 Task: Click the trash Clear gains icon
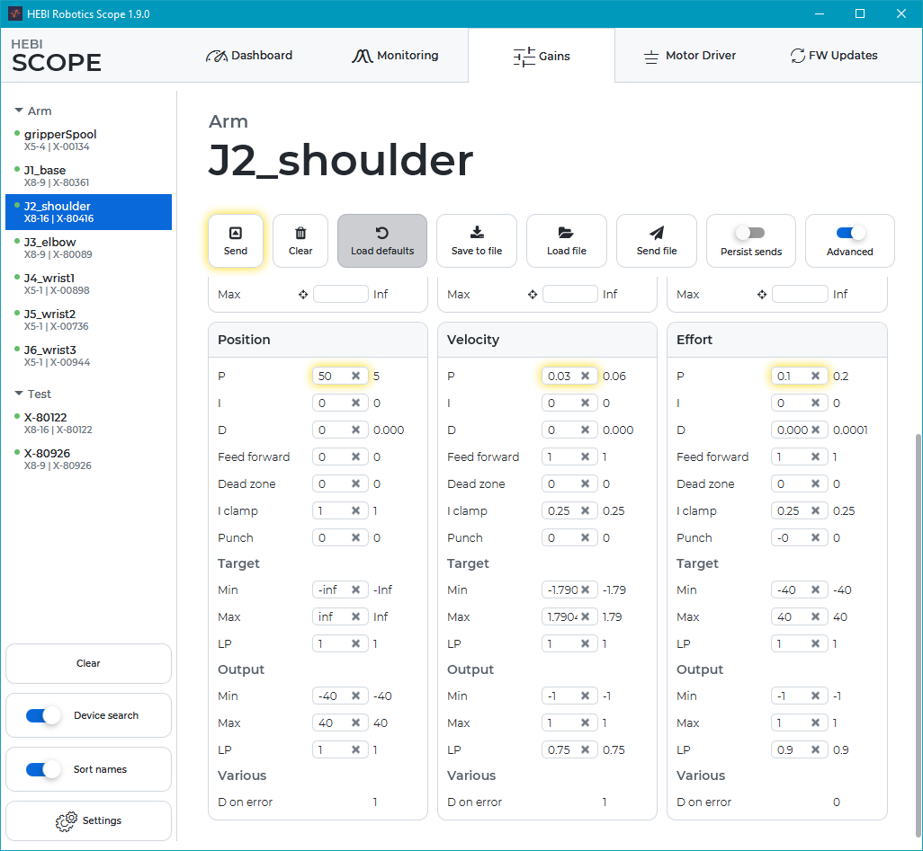(x=300, y=233)
